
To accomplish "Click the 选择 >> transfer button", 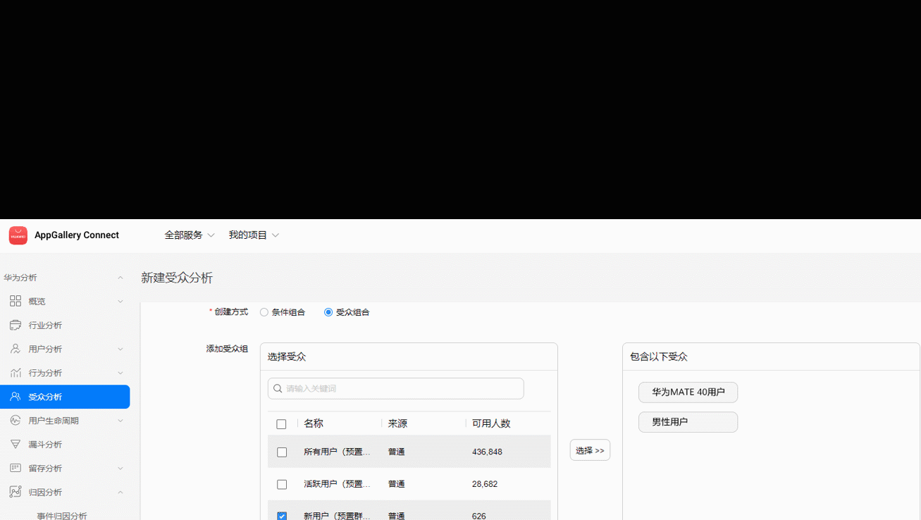I will coord(590,450).
